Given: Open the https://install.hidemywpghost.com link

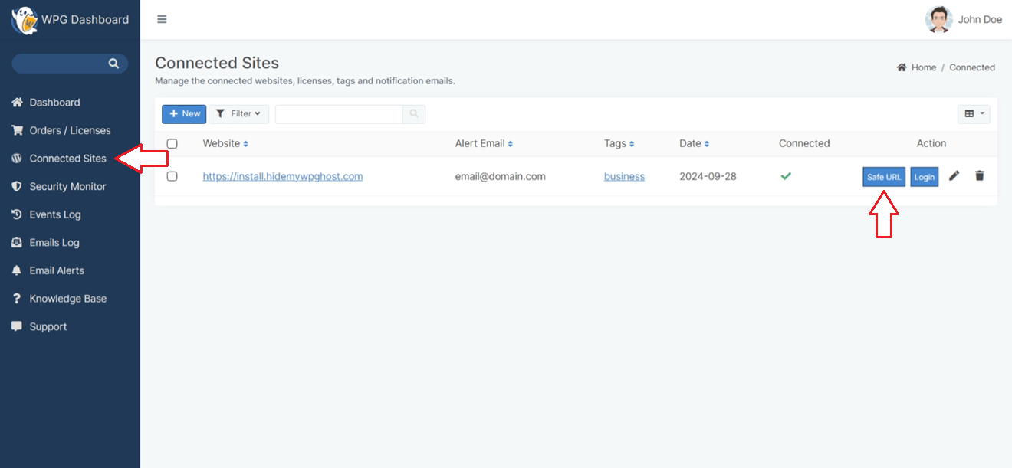Looking at the screenshot, I should coord(282,176).
